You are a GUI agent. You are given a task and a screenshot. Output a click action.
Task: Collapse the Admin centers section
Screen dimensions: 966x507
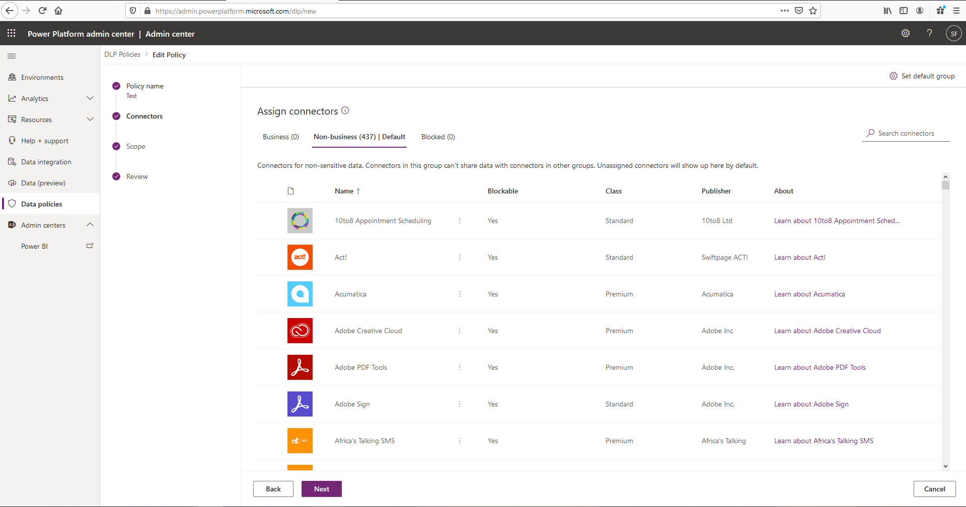[90, 225]
